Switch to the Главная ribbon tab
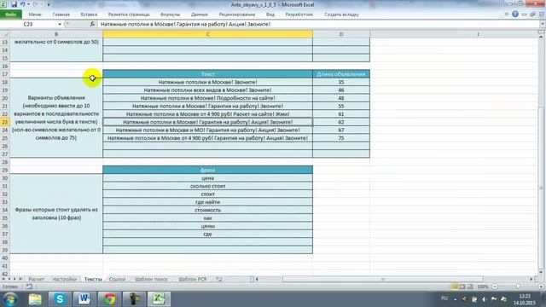Viewport: 546px width, 307px height. pyautogui.click(x=61, y=14)
